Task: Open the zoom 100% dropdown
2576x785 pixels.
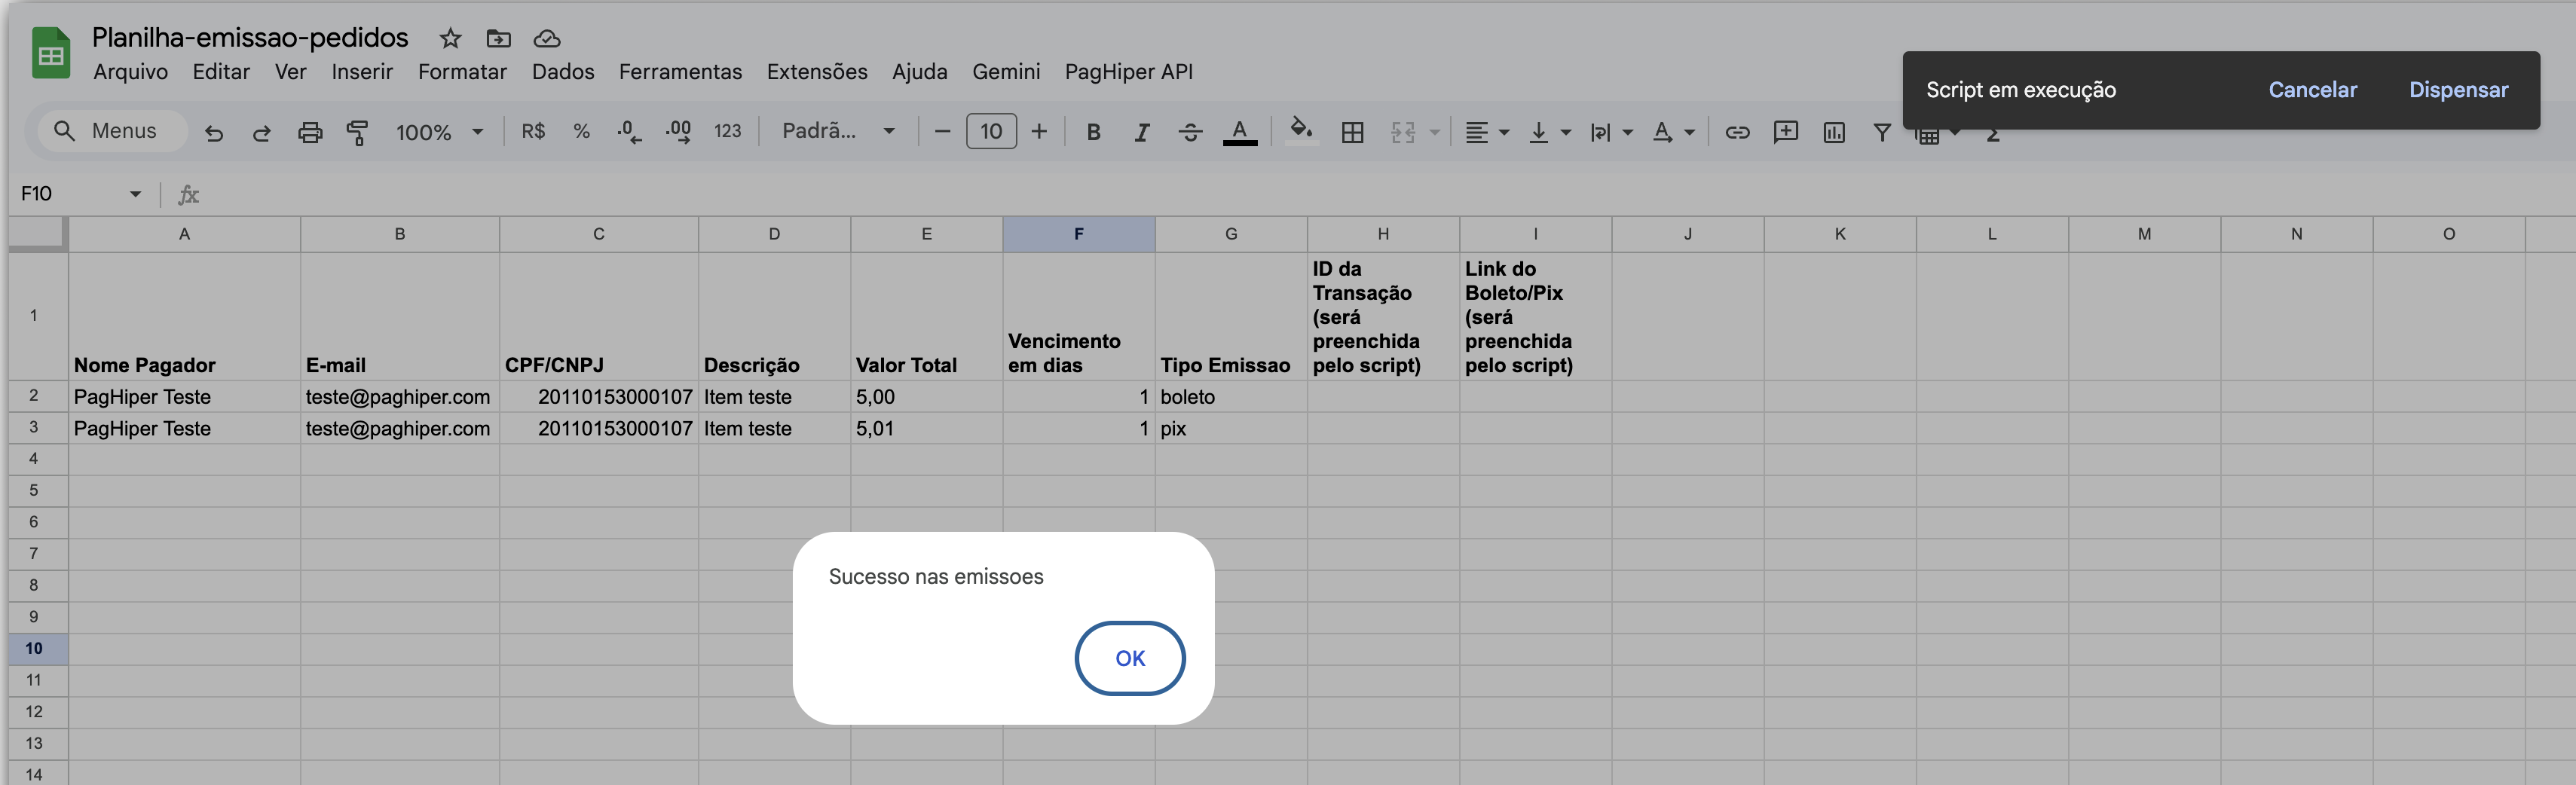Action: click(439, 132)
